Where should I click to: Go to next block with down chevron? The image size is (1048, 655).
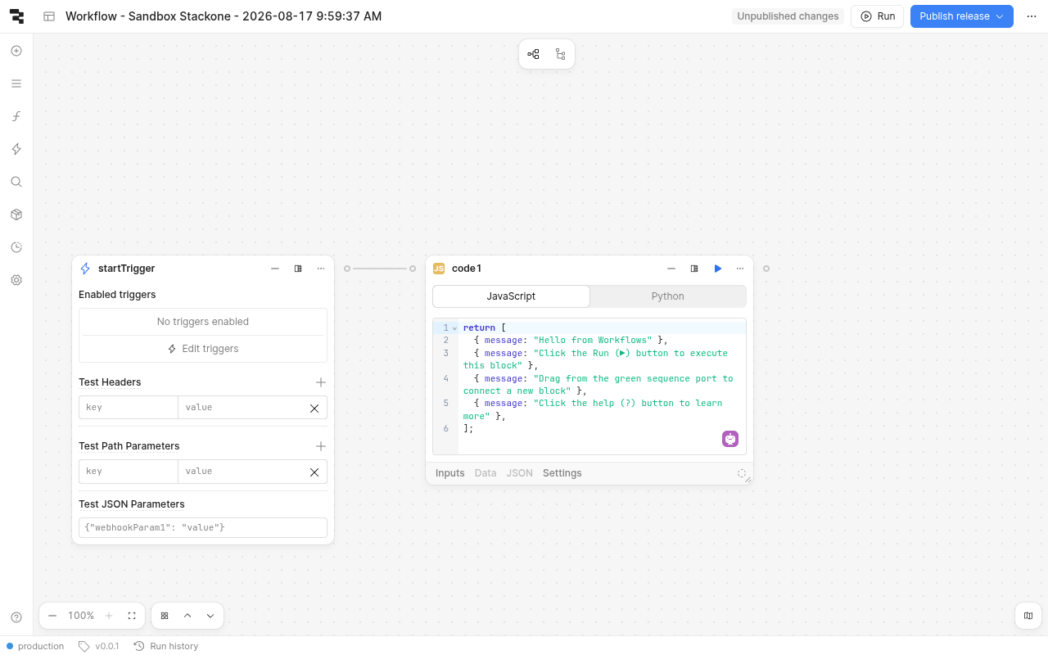click(210, 616)
